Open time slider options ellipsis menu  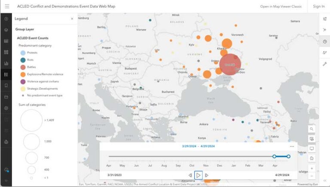(292, 146)
